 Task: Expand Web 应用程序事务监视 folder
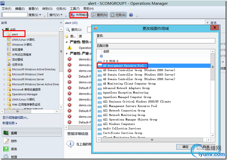(4, 104)
